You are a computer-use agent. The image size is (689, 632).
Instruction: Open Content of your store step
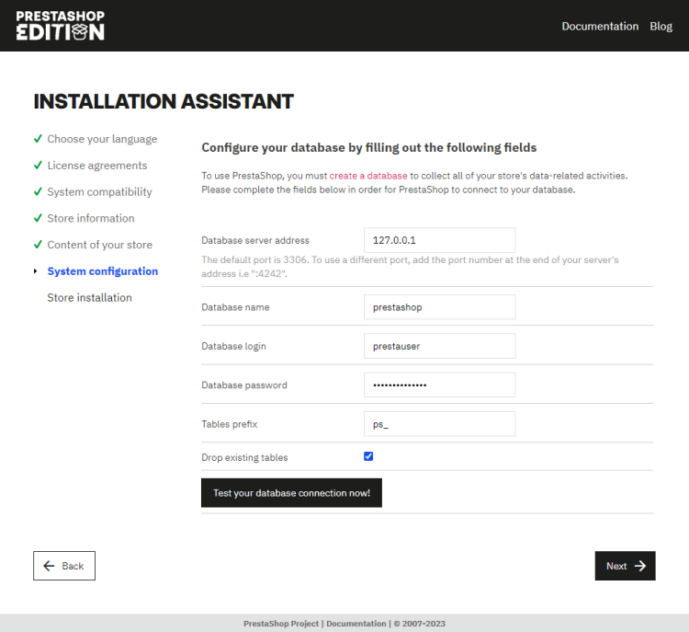click(x=100, y=245)
